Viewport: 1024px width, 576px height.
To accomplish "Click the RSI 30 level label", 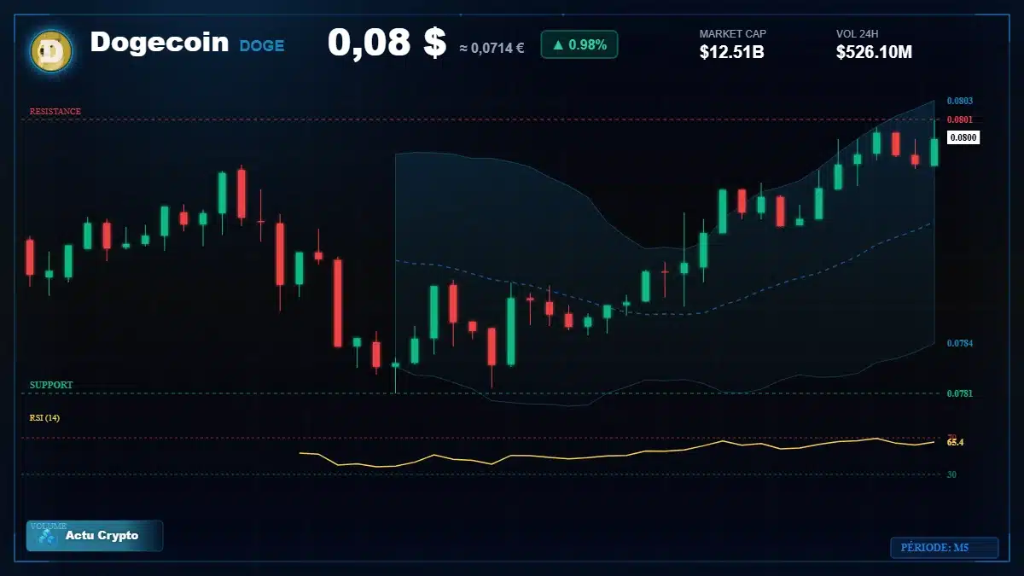I will click(x=951, y=474).
